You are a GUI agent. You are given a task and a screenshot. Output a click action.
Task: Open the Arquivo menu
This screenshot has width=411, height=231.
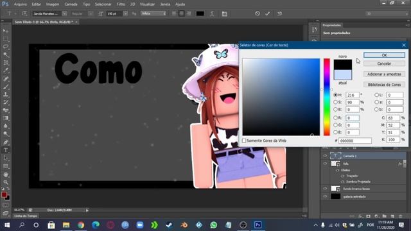20,4
